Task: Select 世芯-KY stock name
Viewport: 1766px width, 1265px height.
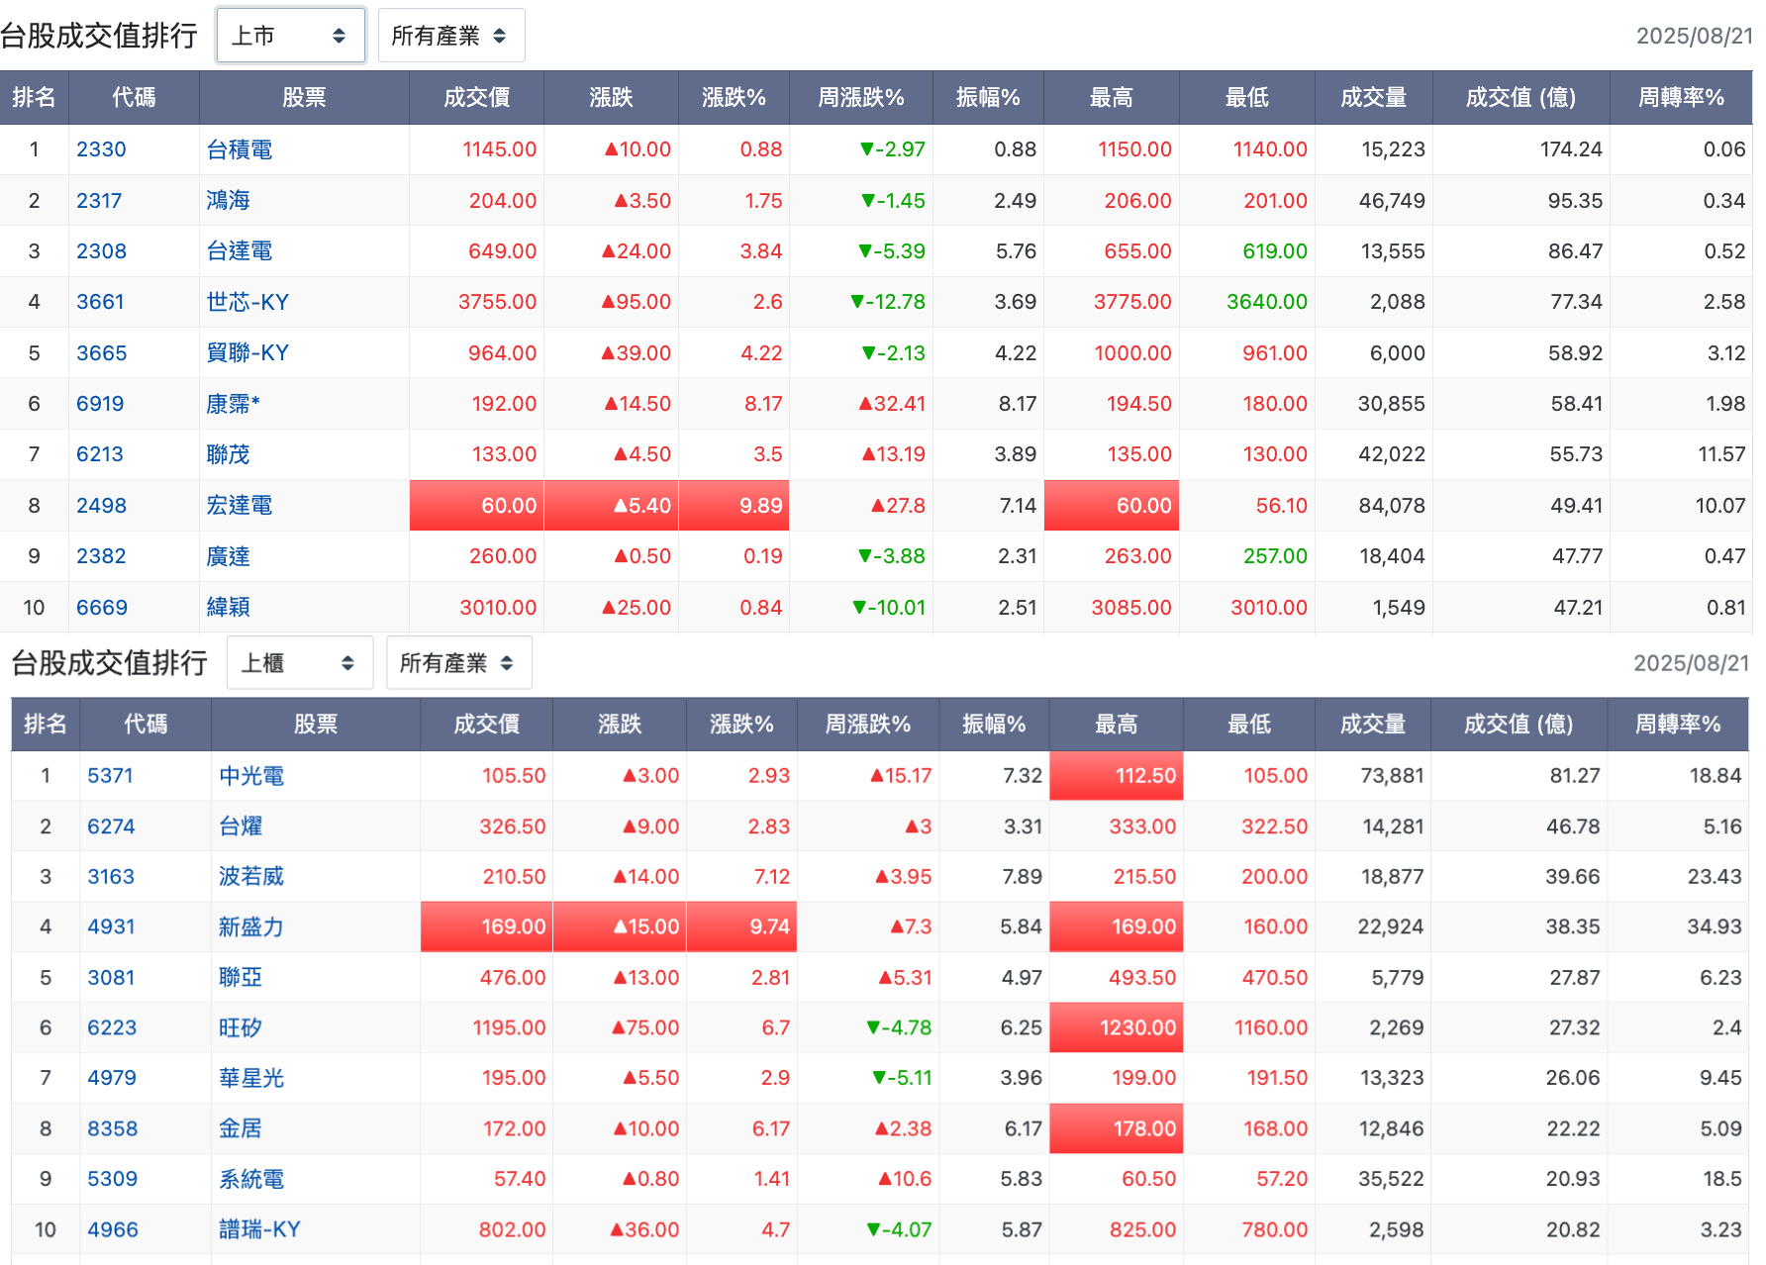Action: tap(247, 302)
